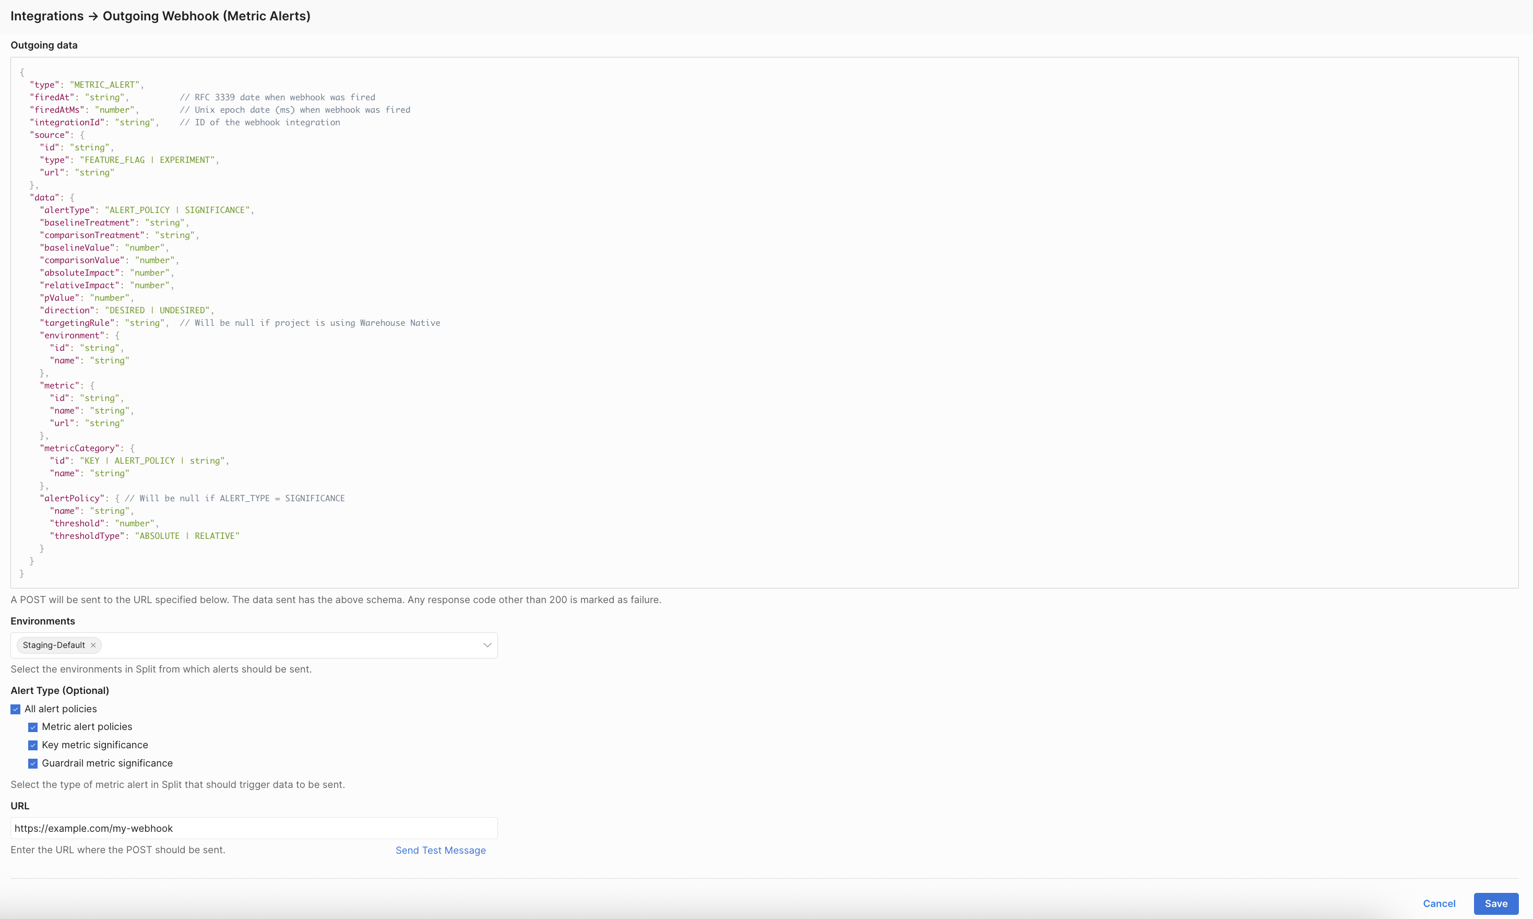Screen dimensions: 1533x919
Task: Click the "Metric alert policies" label text
Action: [87, 727]
